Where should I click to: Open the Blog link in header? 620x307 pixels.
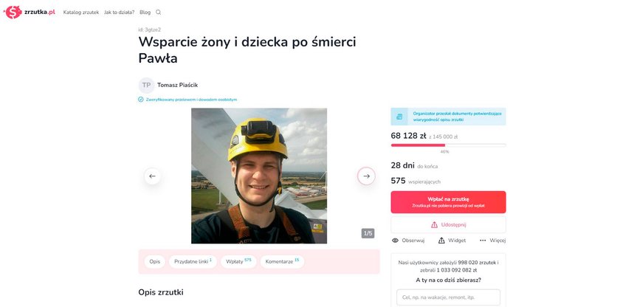145,13
